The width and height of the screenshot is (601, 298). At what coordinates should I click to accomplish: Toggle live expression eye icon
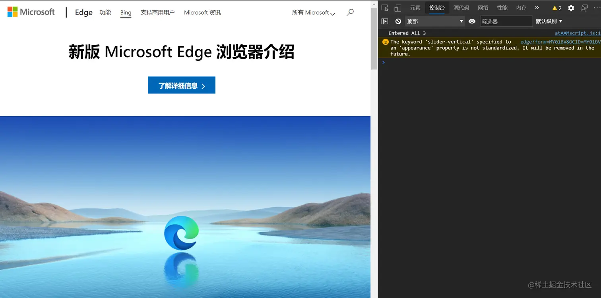click(x=472, y=21)
